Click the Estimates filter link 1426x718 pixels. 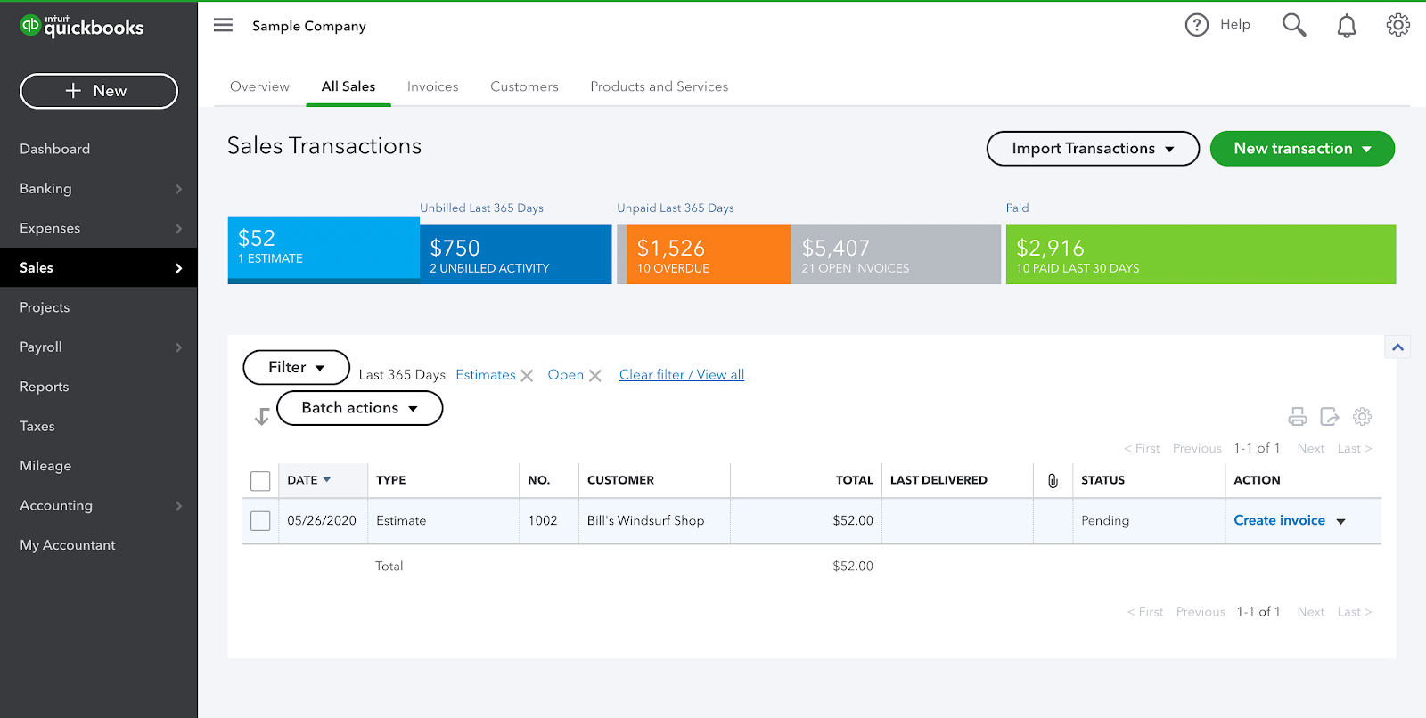click(486, 375)
